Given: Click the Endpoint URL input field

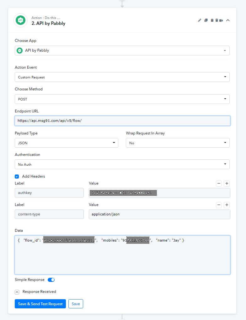Looking at the screenshot, I should pyautogui.click(x=122, y=121).
